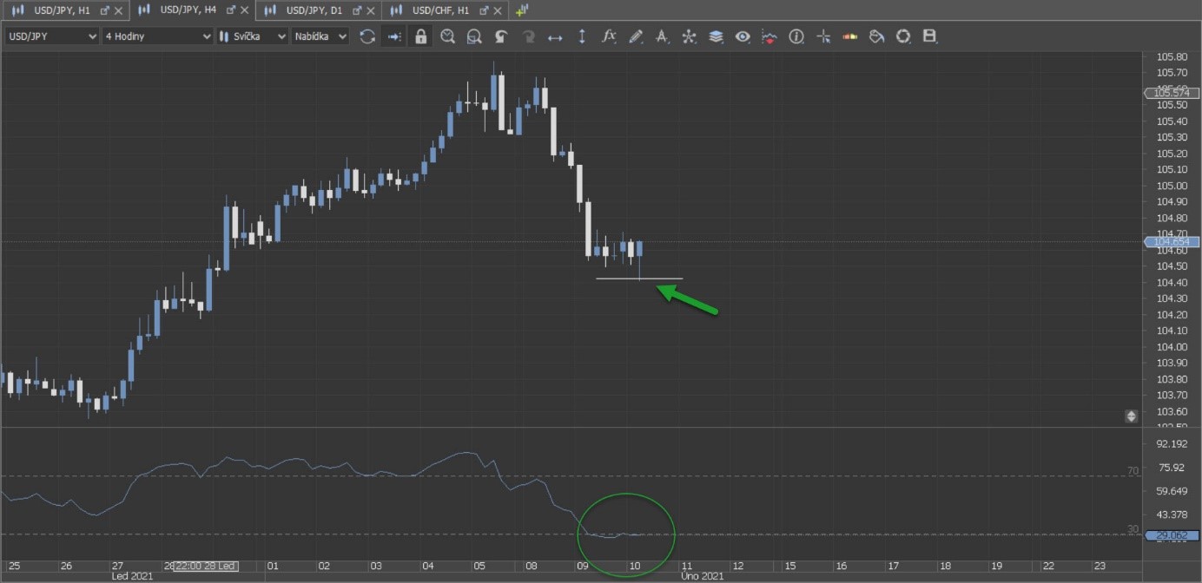This screenshot has width=1202, height=583.
Task: Click the 22:00 28 Led time label
Action: (206, 566)
